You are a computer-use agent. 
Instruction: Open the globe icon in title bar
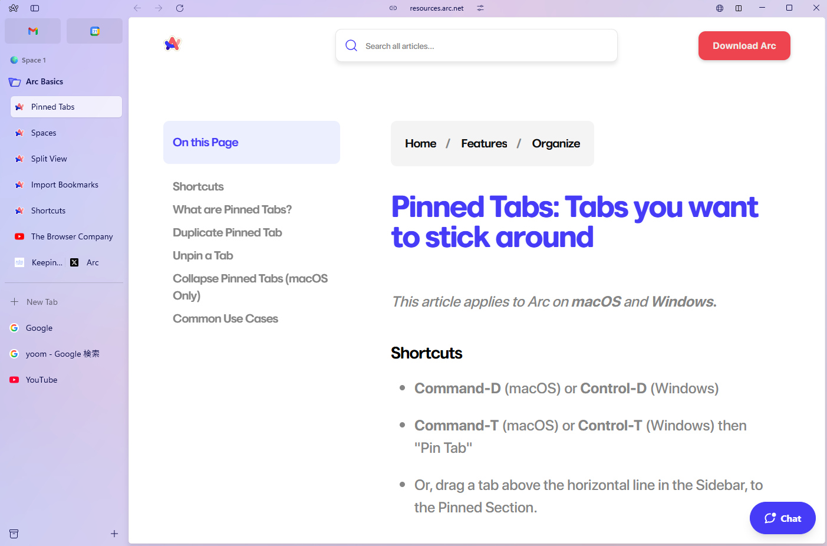pyautogui.click(x=720, y=8)
